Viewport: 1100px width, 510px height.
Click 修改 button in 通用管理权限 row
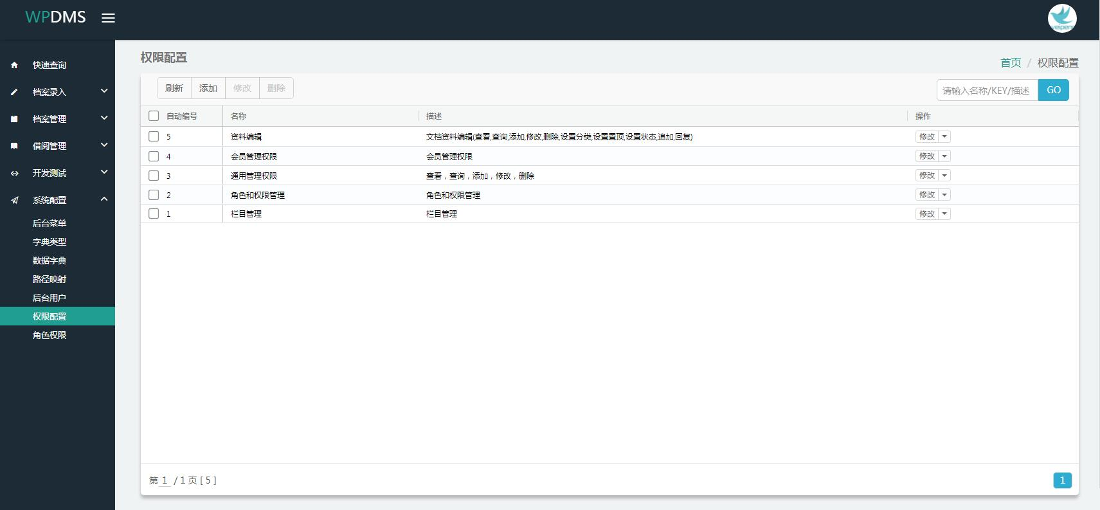pyautogui.click(x=927, y=175)
